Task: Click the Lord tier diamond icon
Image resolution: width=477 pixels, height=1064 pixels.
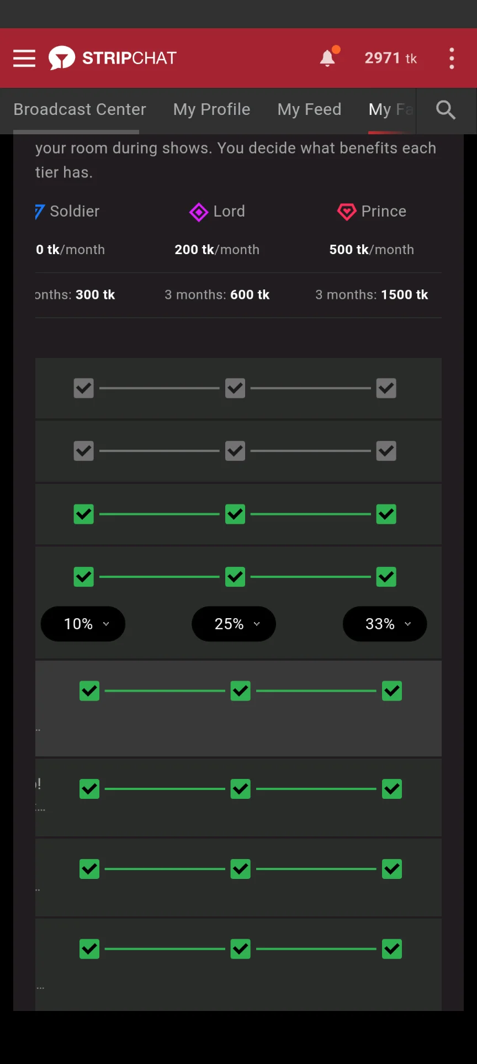Action: 199,212
